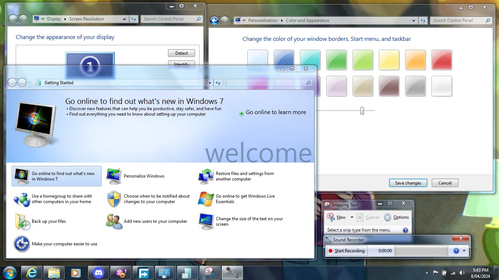Refresh the Screen Resolution window address bar
Viewport: 499px width, 280px height.
click(133, 19)
